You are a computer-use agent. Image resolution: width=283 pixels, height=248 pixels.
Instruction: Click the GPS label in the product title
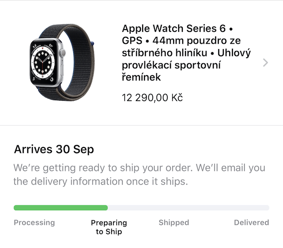(132, 41)
